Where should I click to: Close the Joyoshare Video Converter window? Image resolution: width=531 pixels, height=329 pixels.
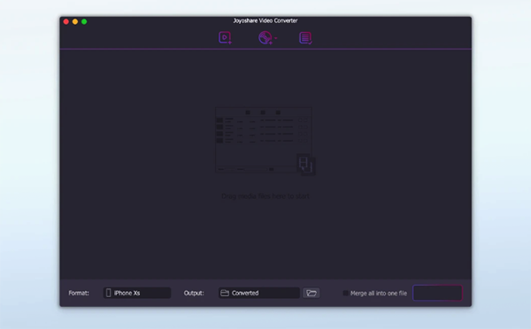pos(66,21)
